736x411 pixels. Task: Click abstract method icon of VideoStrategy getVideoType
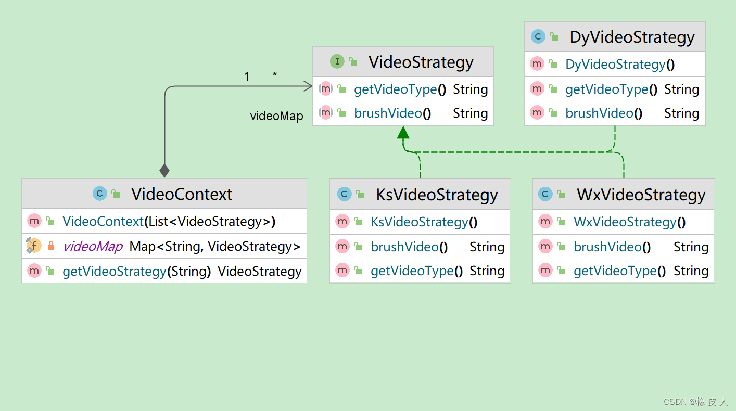(325, 89)
